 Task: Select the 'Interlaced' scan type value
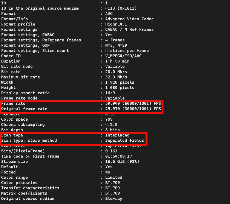(117, 135)
